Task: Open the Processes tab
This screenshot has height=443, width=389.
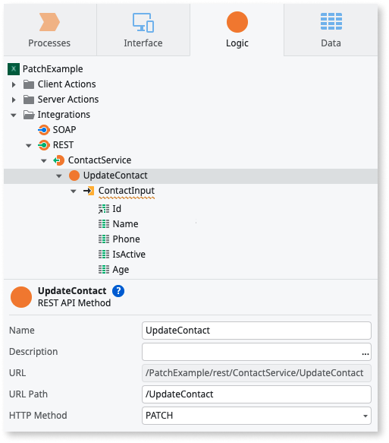Action: [49, 30]
